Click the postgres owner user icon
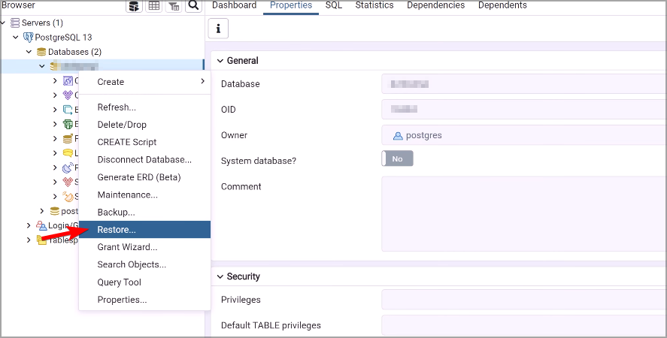667x338 pixels. coord(398,136)
